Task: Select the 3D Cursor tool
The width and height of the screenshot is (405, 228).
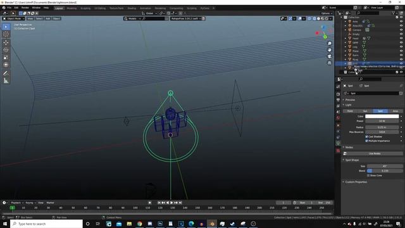Action: pyautogui.click(x=6, y=34)
